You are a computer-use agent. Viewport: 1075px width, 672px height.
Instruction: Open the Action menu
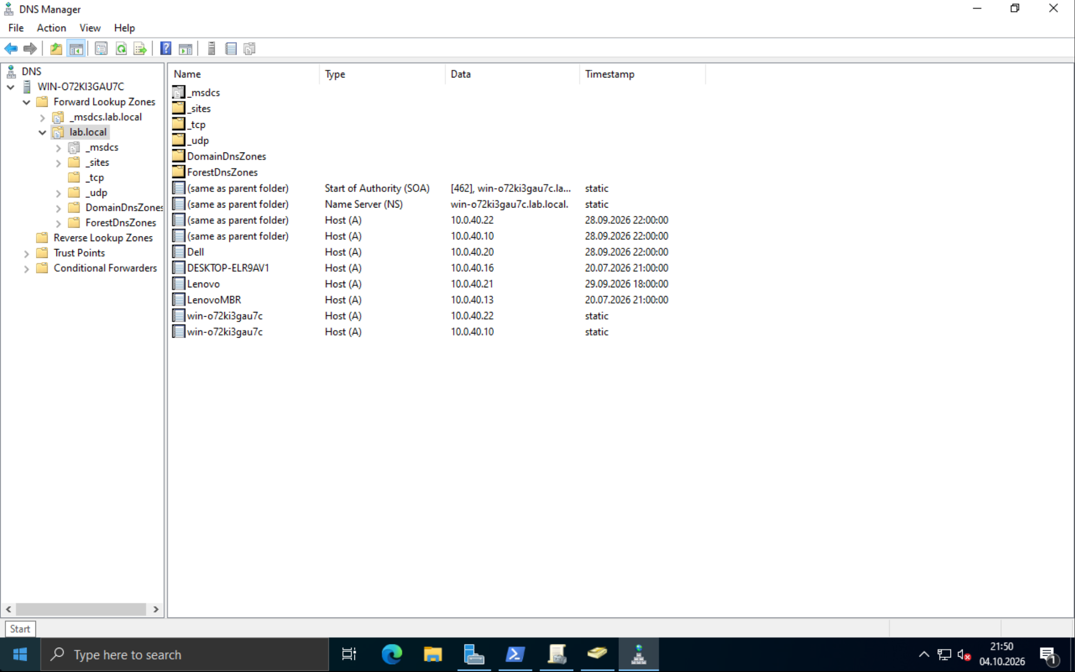tap(51, 28)
